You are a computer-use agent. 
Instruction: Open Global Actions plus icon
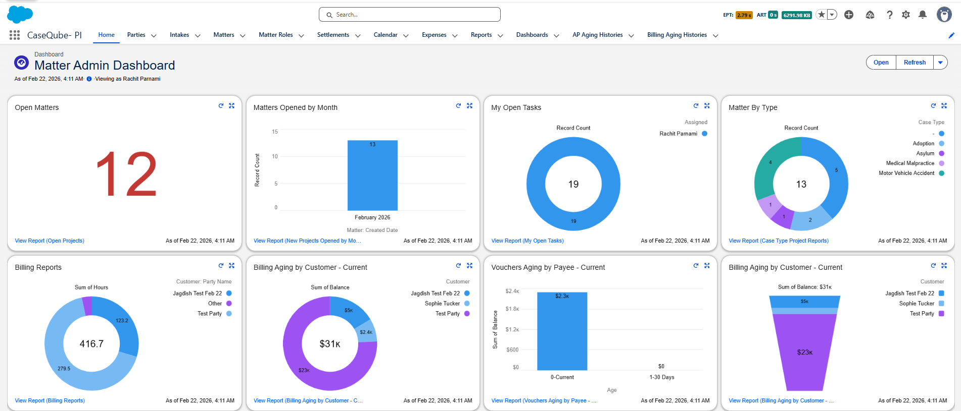coord(849,15)
